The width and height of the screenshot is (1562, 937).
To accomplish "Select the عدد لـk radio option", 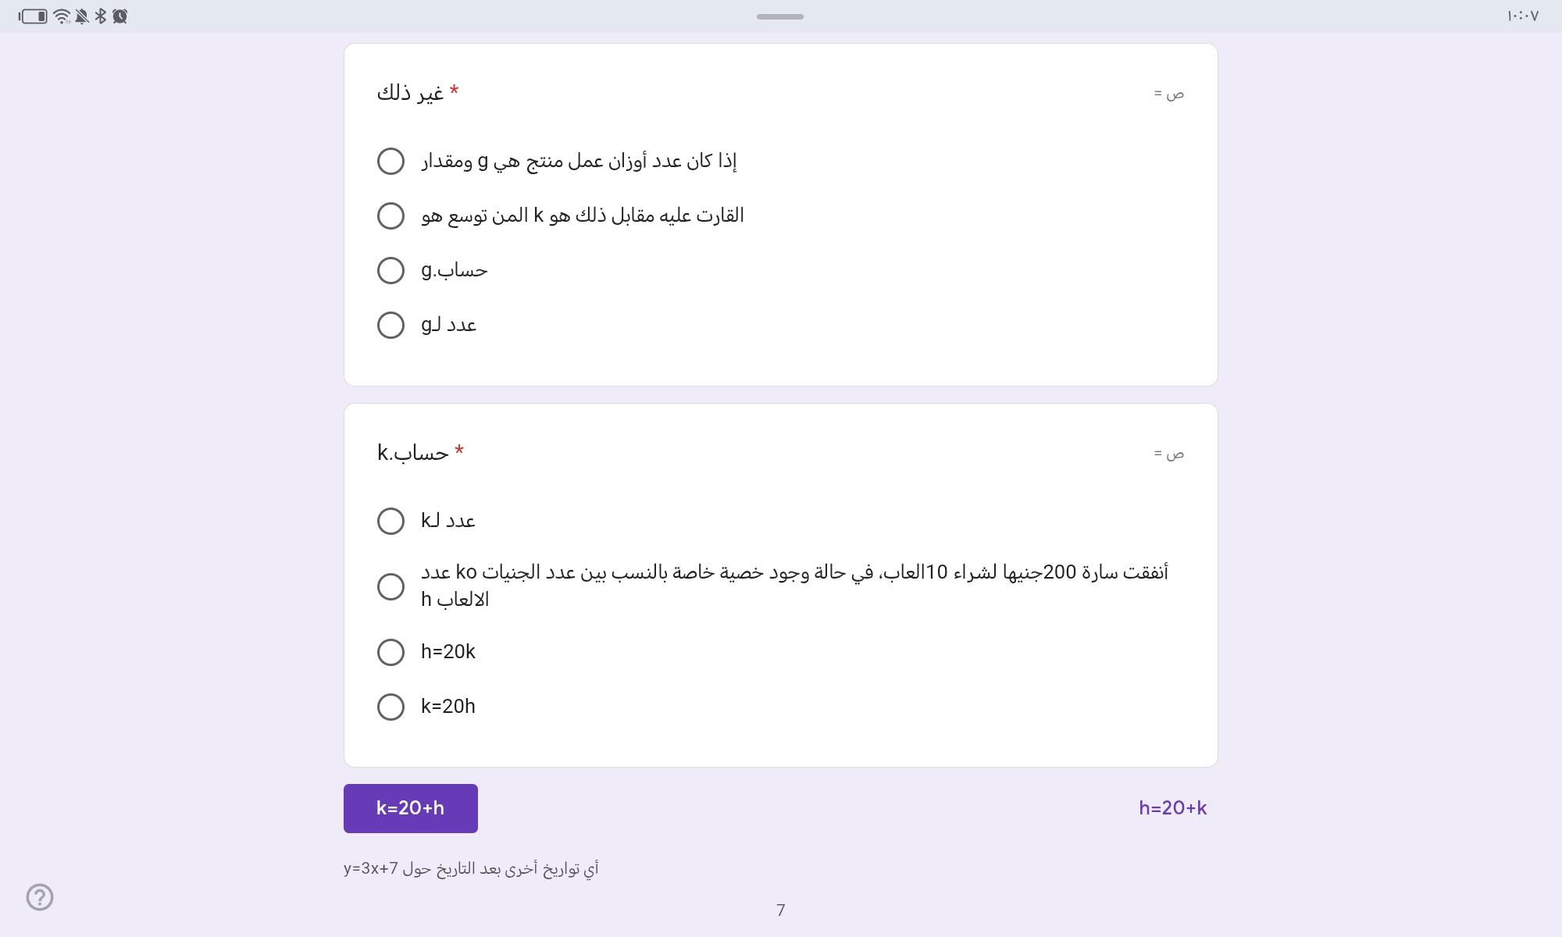I will [390, 521].
